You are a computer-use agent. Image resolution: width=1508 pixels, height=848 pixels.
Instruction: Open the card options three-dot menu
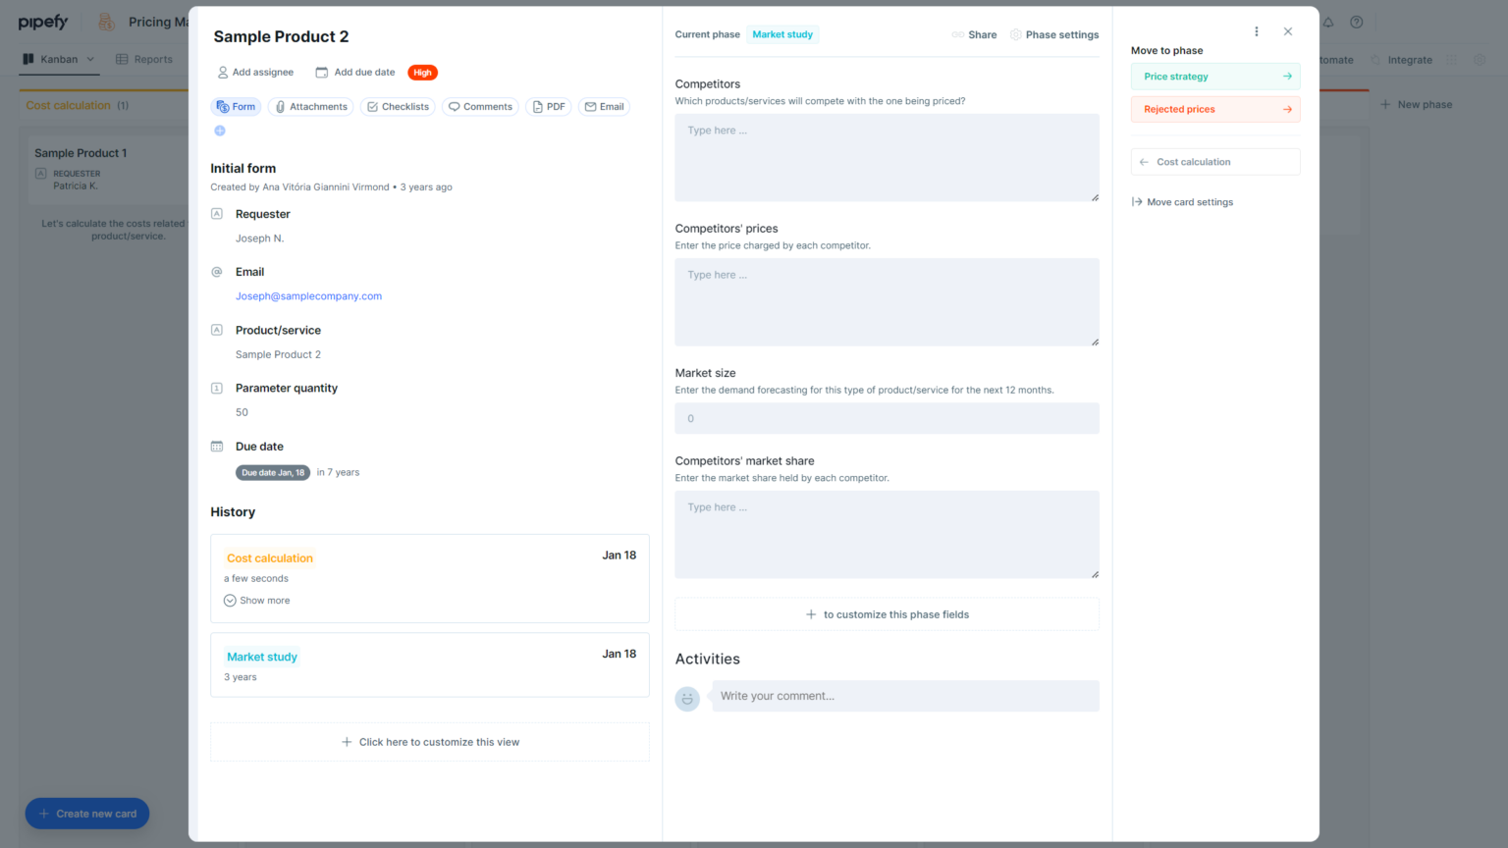pyautogui.click(x=1256, y=30)
